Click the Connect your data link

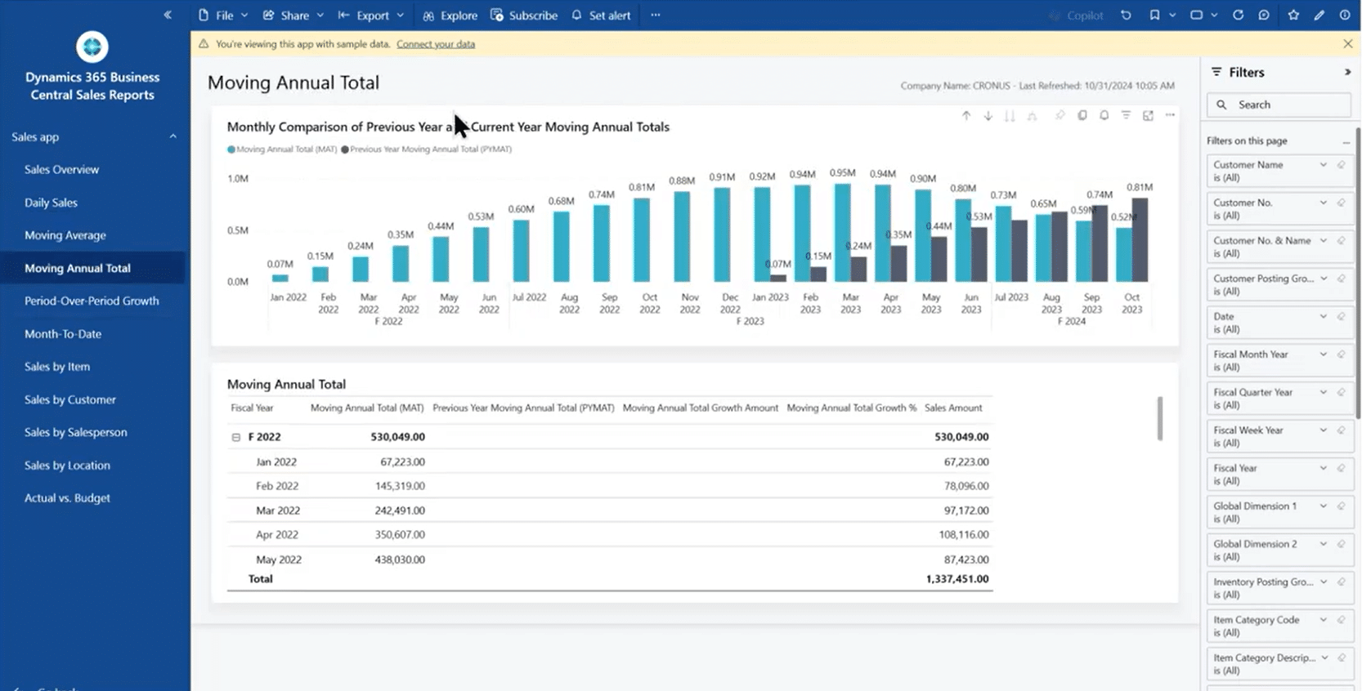(x=436, y=44)
